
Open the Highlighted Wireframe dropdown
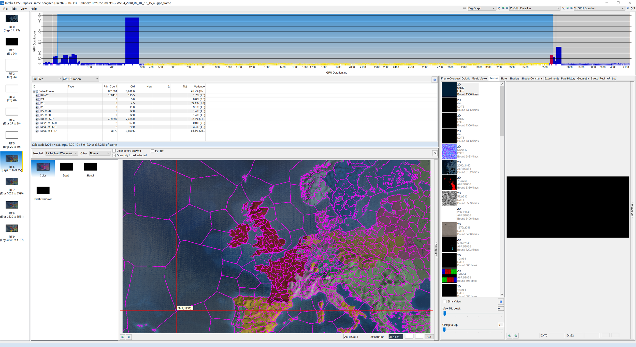[62, 153]
